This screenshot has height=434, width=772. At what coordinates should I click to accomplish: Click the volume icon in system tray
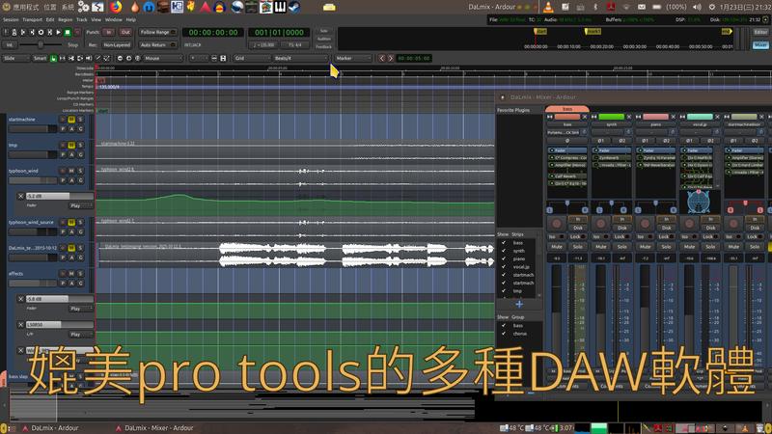click(697, 7)
